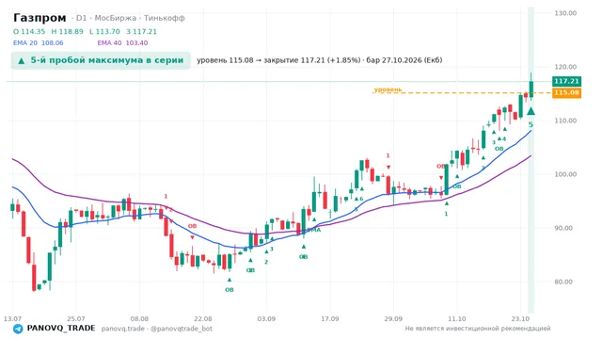Click the low value "L 113.70"
The width and height of the screenshot is (602, 339).
[104, 31]
